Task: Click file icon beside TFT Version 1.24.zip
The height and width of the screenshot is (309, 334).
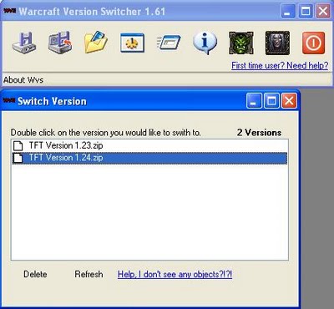Action: coord(18,158)
